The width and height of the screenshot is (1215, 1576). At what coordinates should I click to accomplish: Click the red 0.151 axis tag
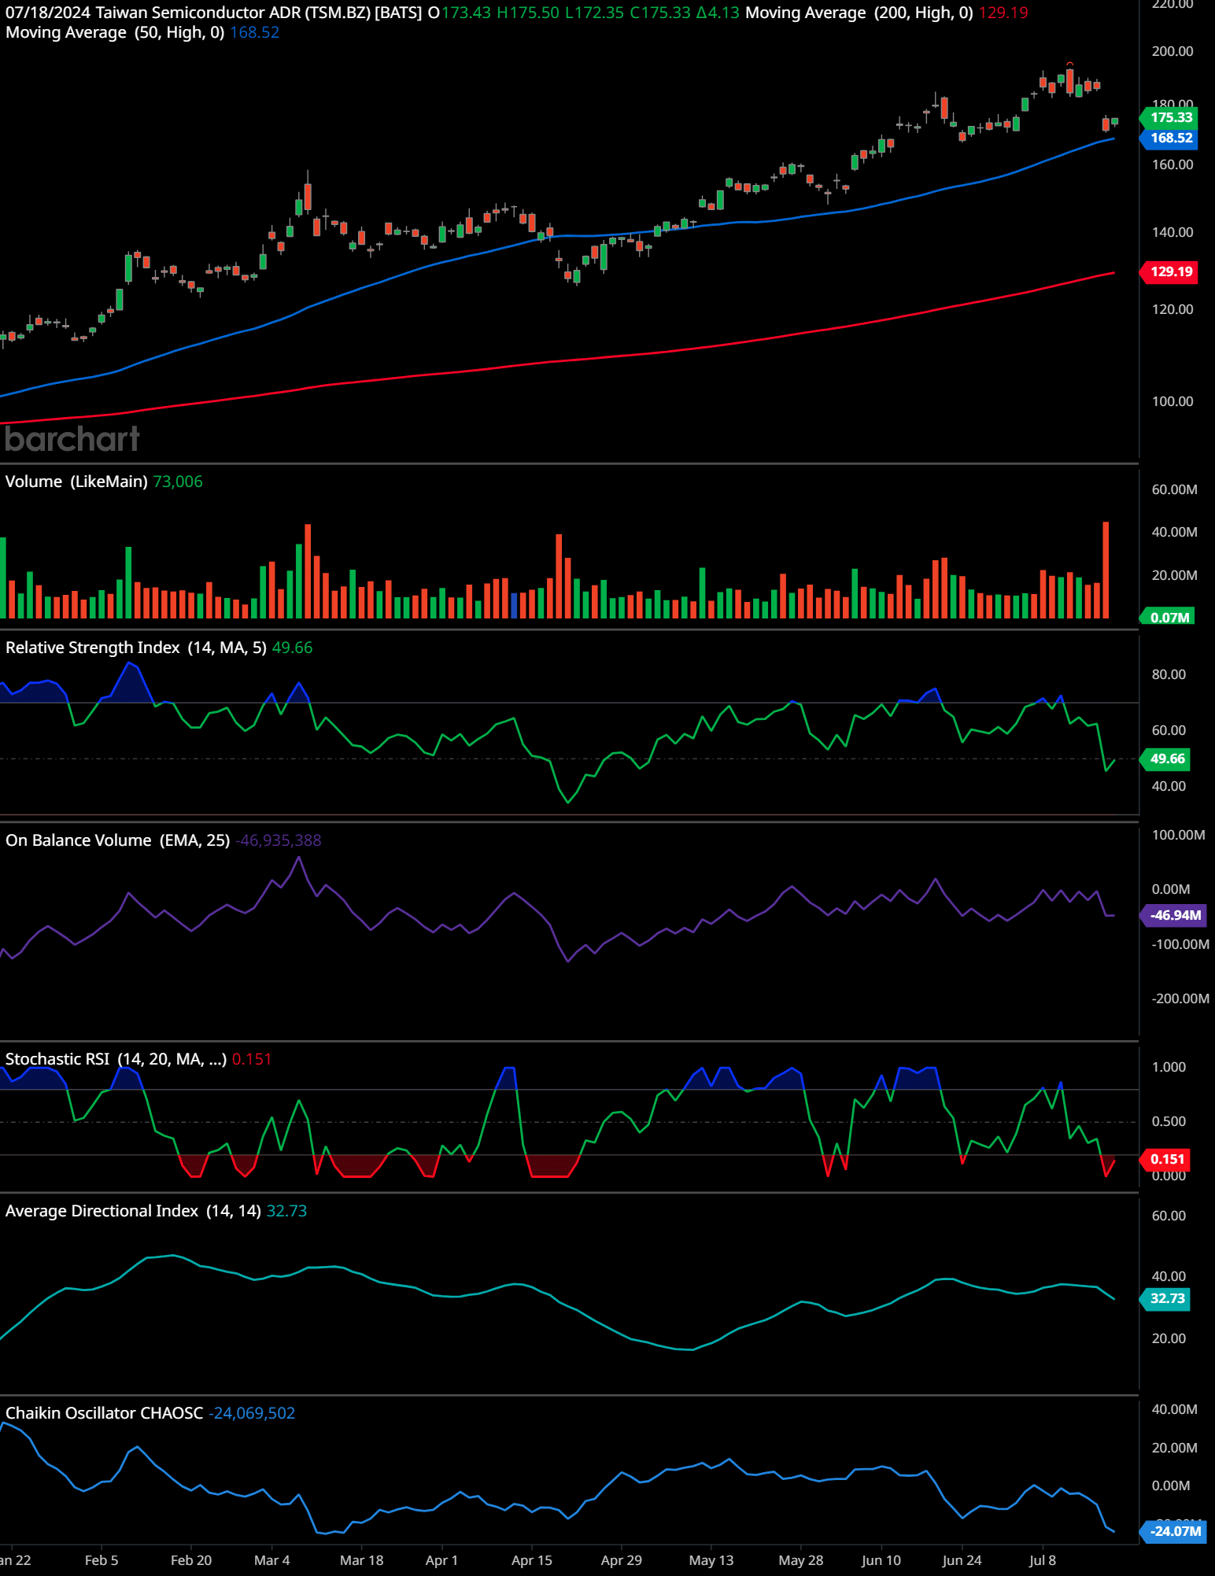(1166, 1159)
